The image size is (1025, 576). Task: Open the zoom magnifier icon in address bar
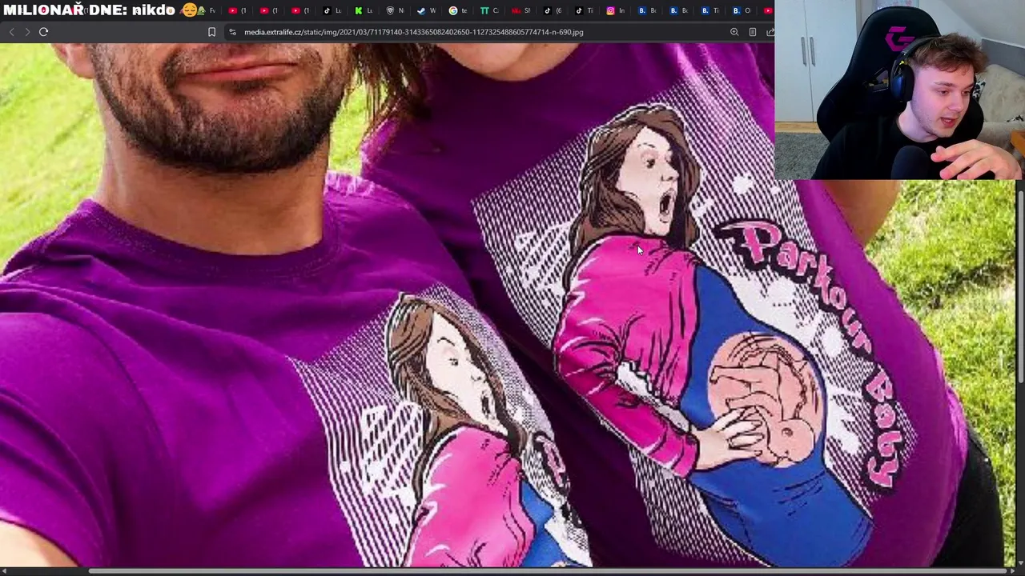pyautogui.click(x=734, y=32)
